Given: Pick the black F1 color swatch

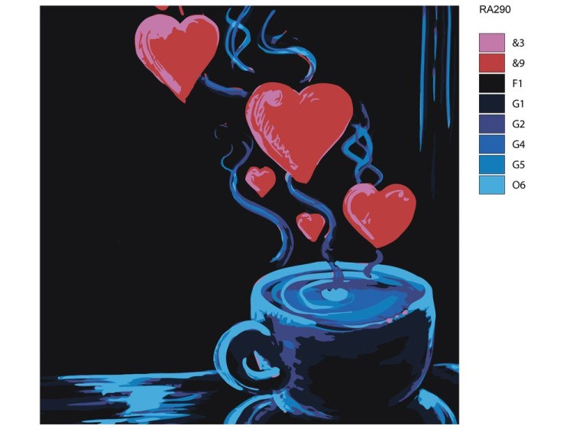Looking at the screenshot, I should [x=492, y=84].
